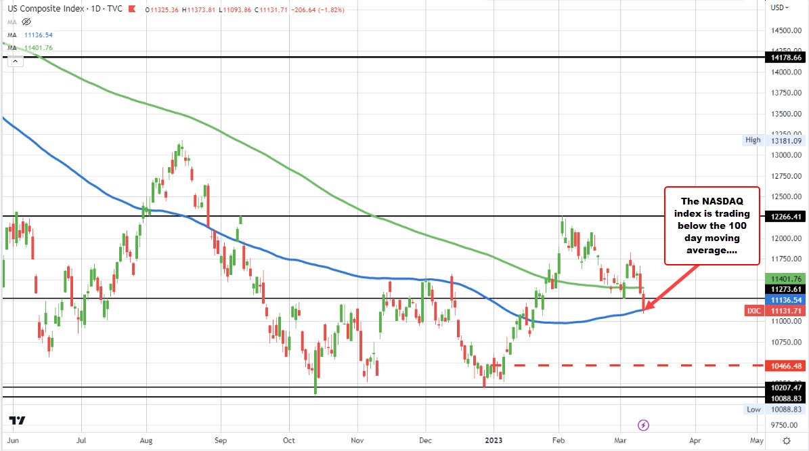The height and width of the screenshot is (451, 809).
Task: Click the black 10088.83 price line label
Action: pos(786,398)
